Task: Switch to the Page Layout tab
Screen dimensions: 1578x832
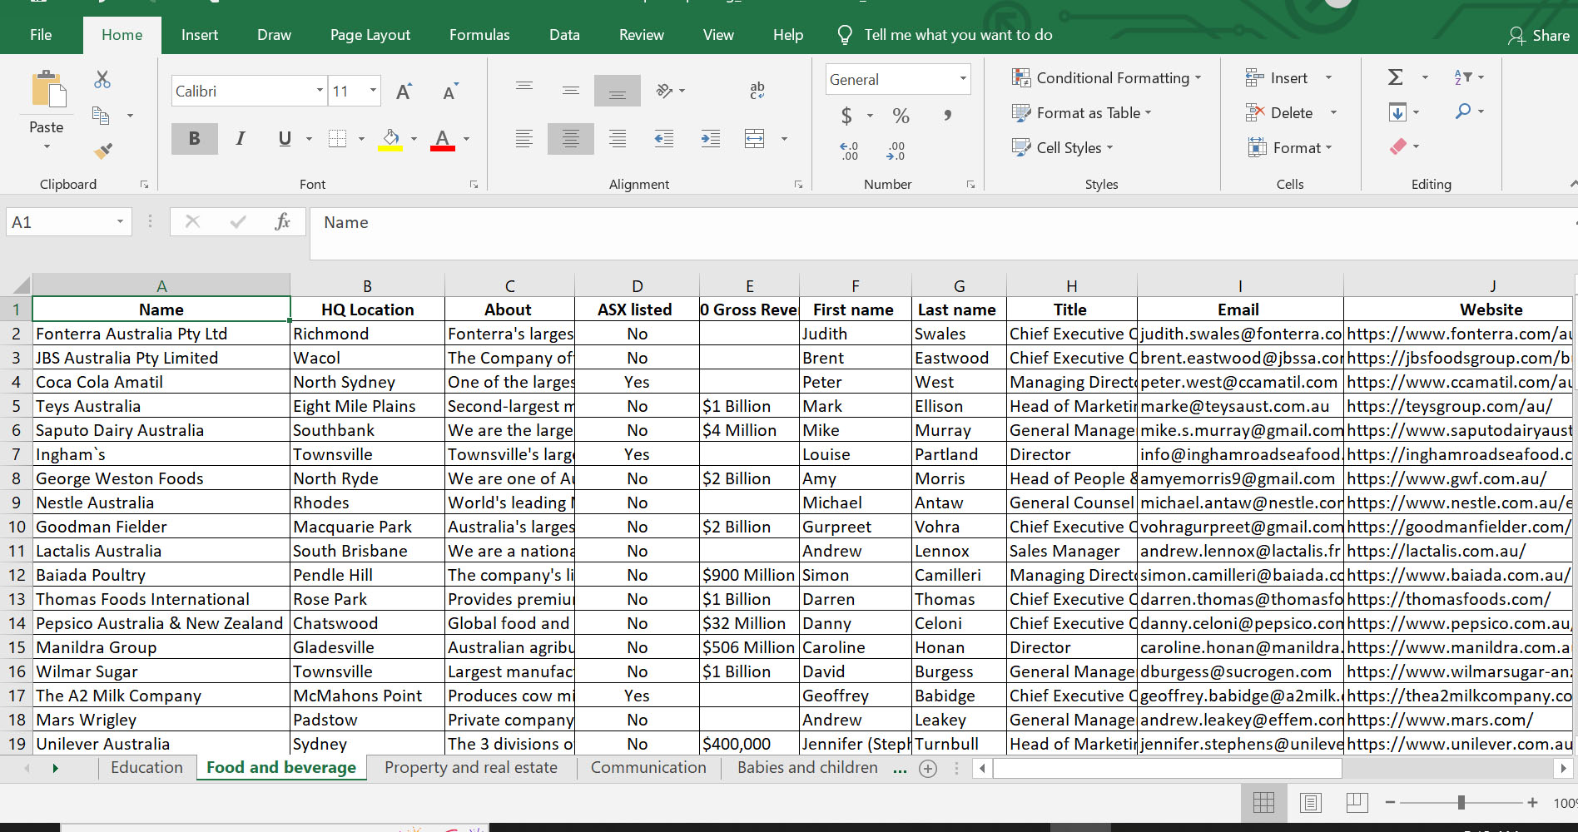Action: point(370,35)
